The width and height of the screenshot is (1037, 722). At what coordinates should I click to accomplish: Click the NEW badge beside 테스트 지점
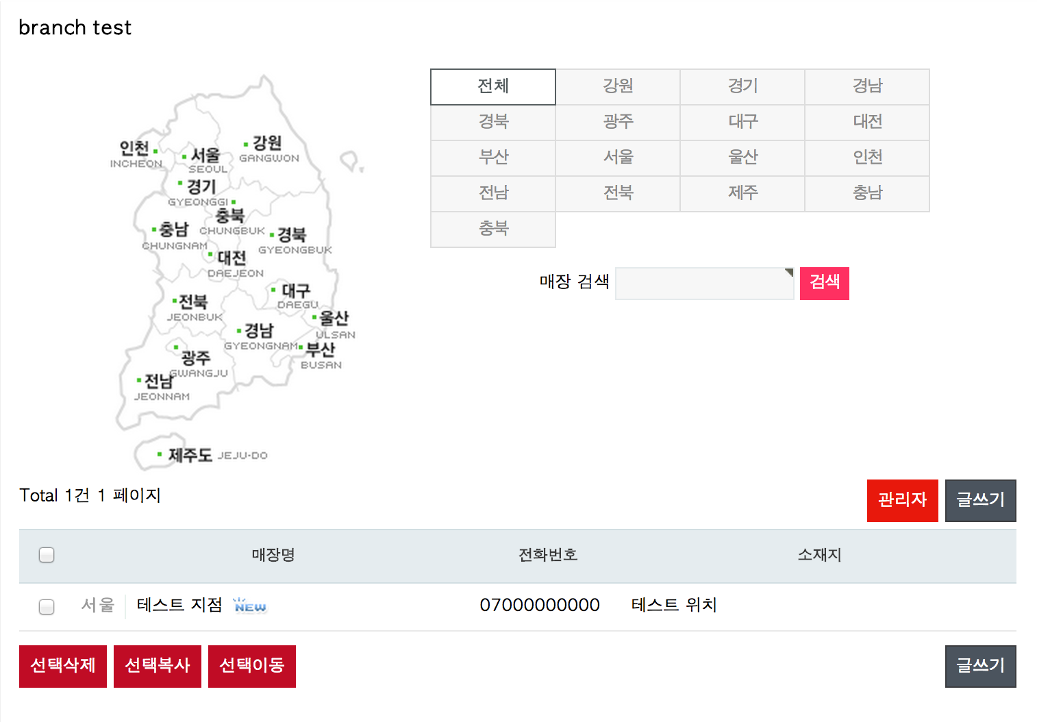tap(250, 606)
